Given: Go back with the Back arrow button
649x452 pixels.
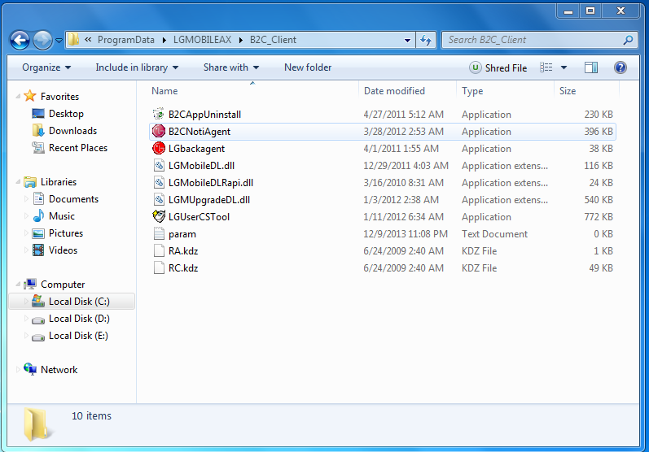Looking at the screenshot, I should click(20, 40).
